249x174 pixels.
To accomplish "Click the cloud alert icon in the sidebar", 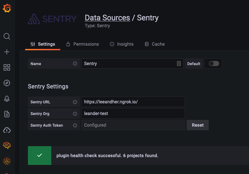I will coord(7,130).
